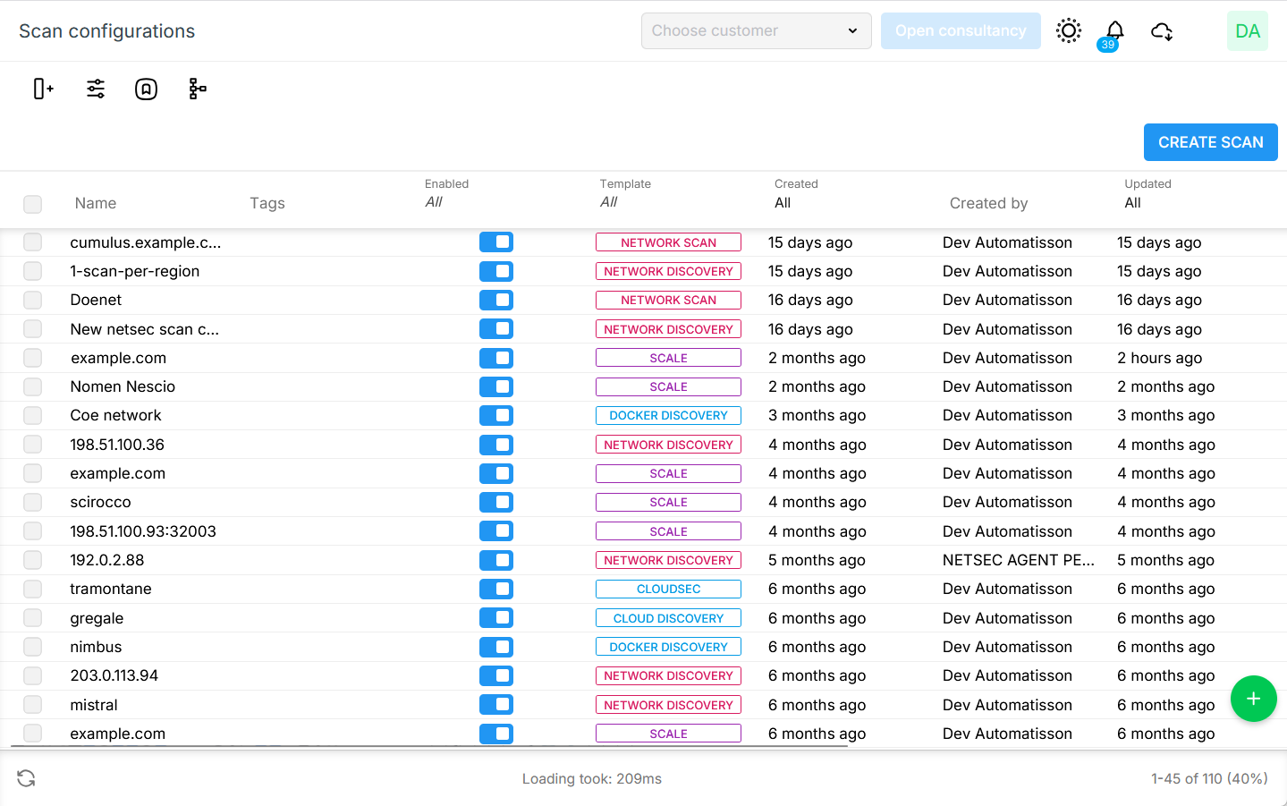
Task: Toggle off the tramontane scan switch
Action: pyautogui.click(x=495, y=589)
